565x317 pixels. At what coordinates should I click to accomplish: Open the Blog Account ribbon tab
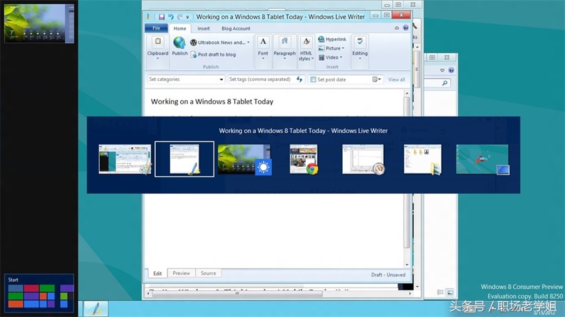pyautogui.click(x=235, y=28)
